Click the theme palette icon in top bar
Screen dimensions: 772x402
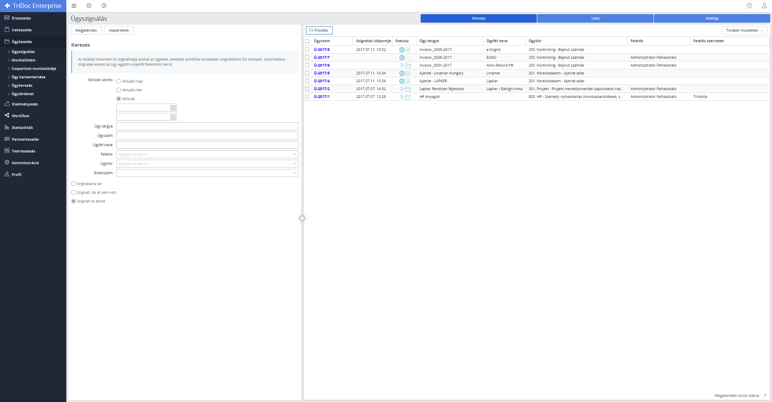pyautogui.click(x=104, y=6)
